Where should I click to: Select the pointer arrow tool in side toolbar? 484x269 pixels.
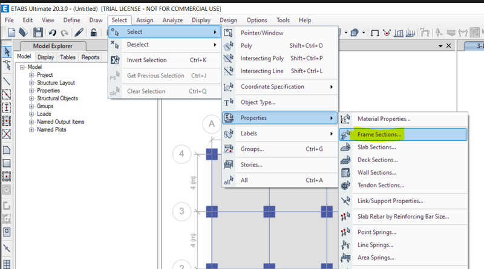click(x=7, y=52)
